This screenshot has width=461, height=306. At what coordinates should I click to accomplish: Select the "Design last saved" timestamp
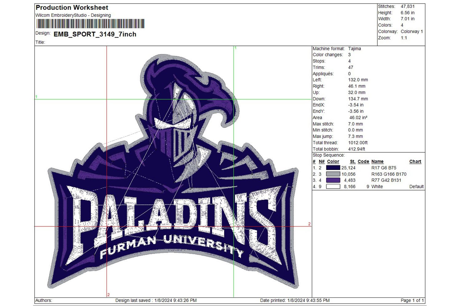pos(156,300)
